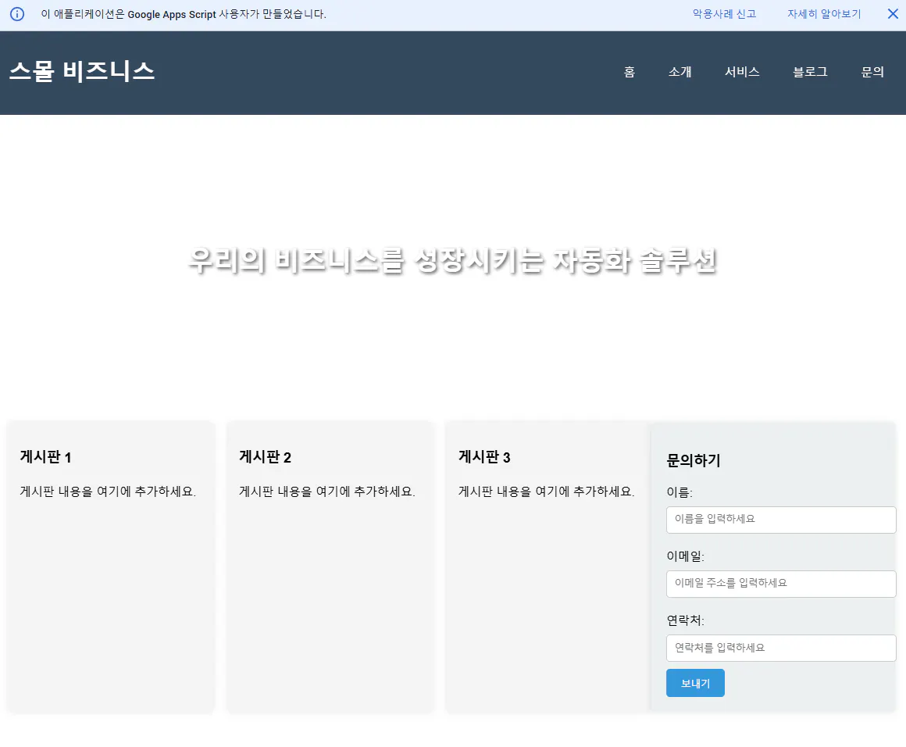The width and height of the screenshot is (906, 747).
Task: Click the info icon in the warning banner
Action: click(x=16, y=13)
